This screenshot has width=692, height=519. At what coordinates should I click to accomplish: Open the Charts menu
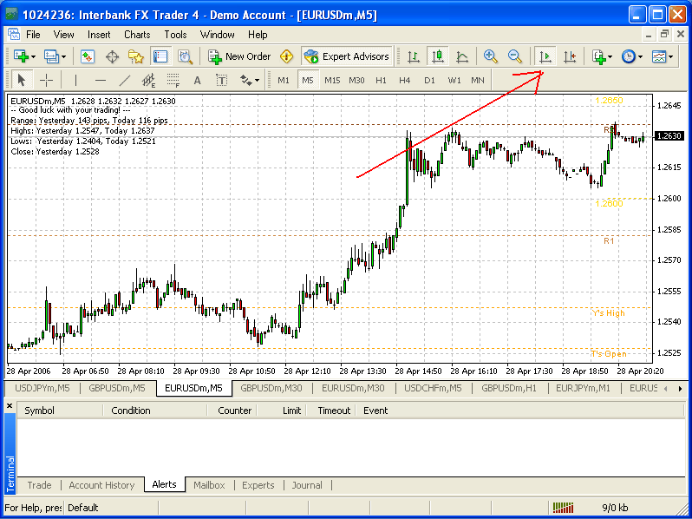pyautogui.click(x=137, y=35)
